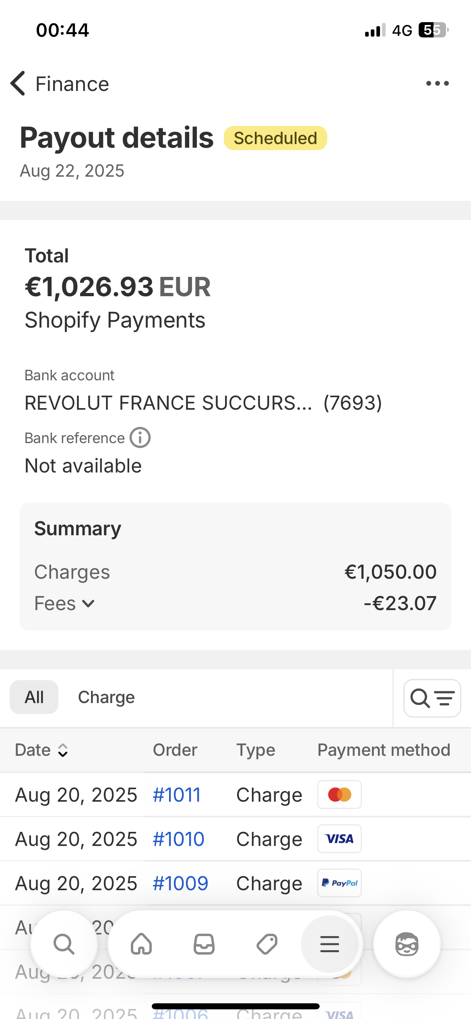Screen dimensions: 471x1019
Task: Tap the search icon in bottom bar
Action: tap(64, 944)
